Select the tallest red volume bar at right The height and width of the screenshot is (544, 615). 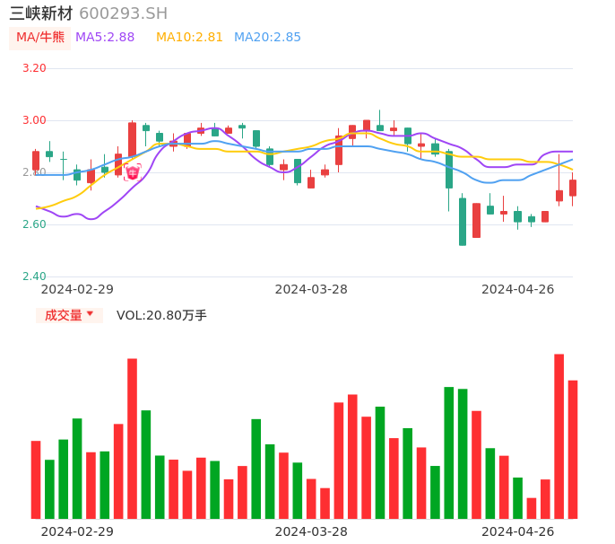coord(559,436)
